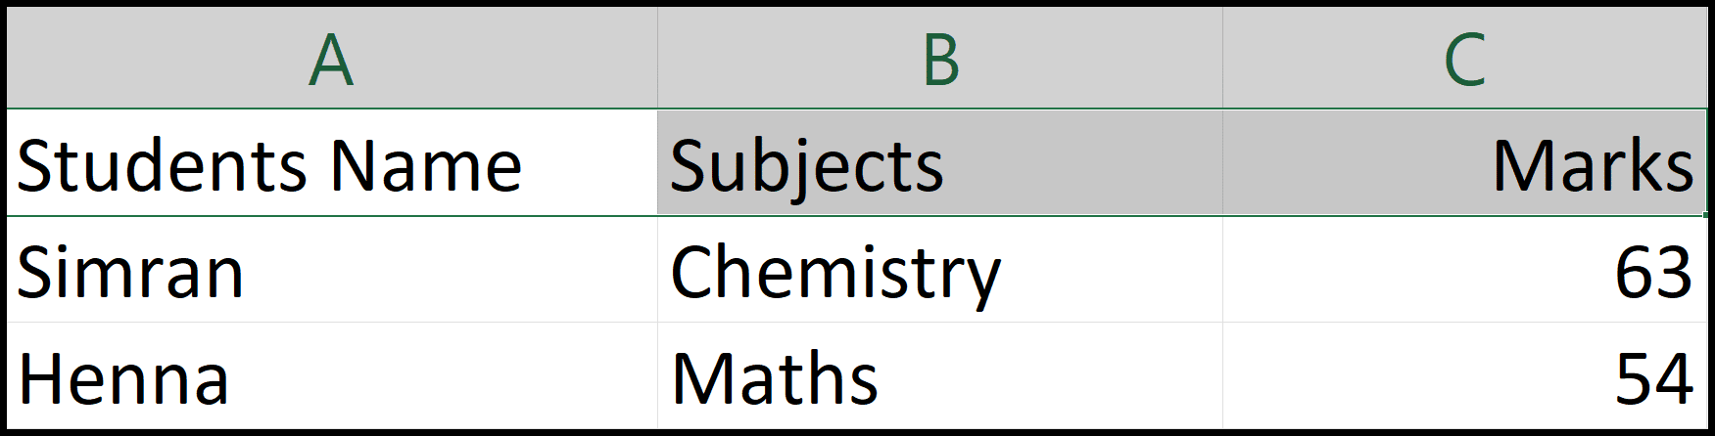
Task: Click the cell with value 63
Action: tap(1464, 270)
